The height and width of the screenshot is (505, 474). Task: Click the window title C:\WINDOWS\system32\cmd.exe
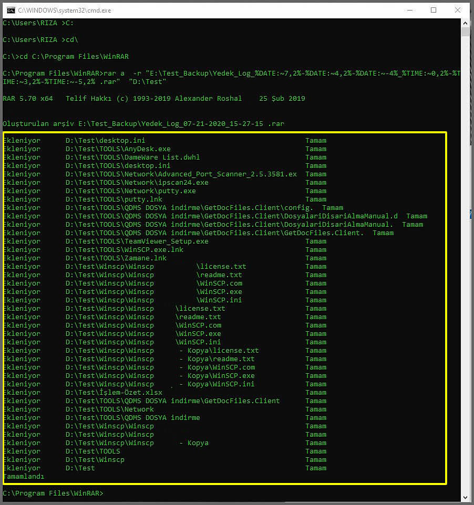click(65, 10)
